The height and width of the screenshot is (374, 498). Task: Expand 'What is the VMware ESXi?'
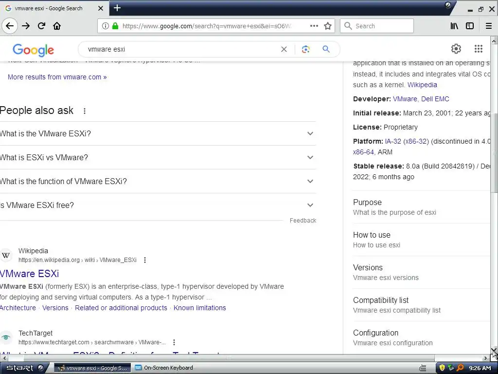tap(158, 133)
